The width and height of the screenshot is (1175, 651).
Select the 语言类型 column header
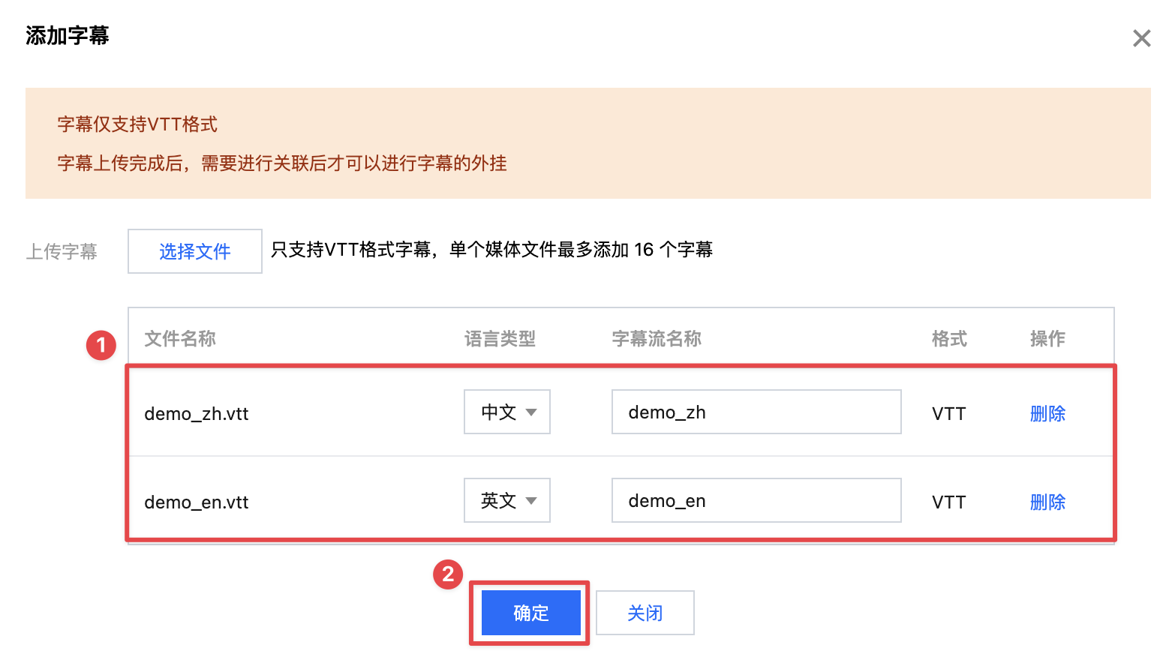[500, 339]
